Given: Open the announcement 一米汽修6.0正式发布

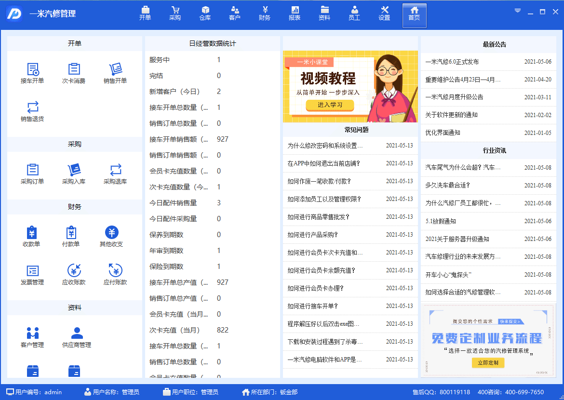Looking at the screenshot, I should pyautogui.click(x=452, y=62).
